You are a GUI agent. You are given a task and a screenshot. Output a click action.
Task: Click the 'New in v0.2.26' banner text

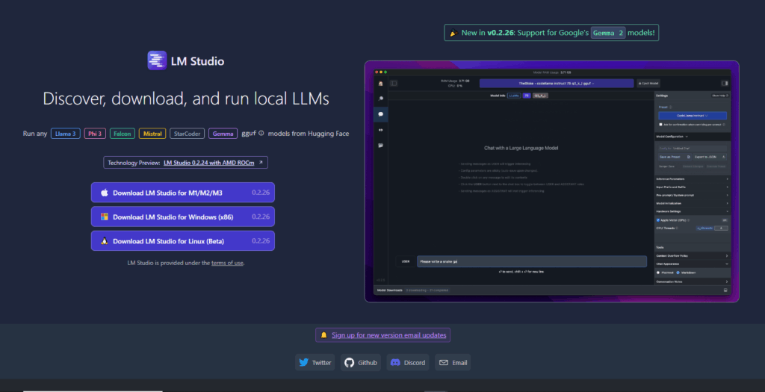(x=486, y=33)
